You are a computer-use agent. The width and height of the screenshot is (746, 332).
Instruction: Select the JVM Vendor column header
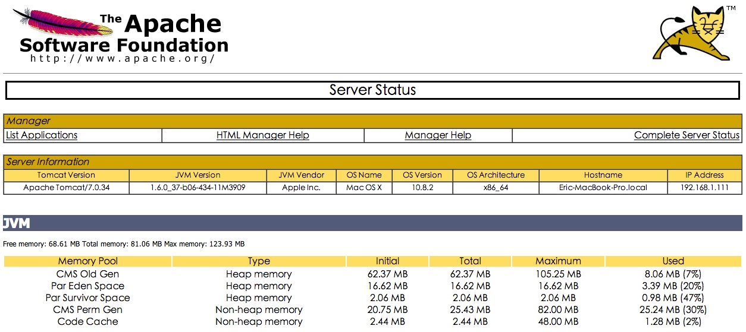[x=302, y=175]
